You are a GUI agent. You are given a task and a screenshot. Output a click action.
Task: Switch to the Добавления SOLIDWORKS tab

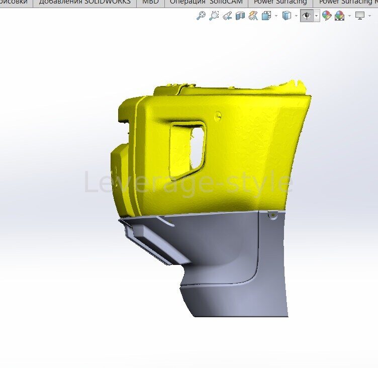pyautogui.click(x=84, y=3)
